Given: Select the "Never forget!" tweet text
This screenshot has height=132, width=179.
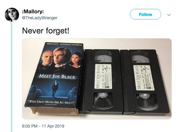Looking at the screenshot, I should pyautogui.click(x=46, y=31).
